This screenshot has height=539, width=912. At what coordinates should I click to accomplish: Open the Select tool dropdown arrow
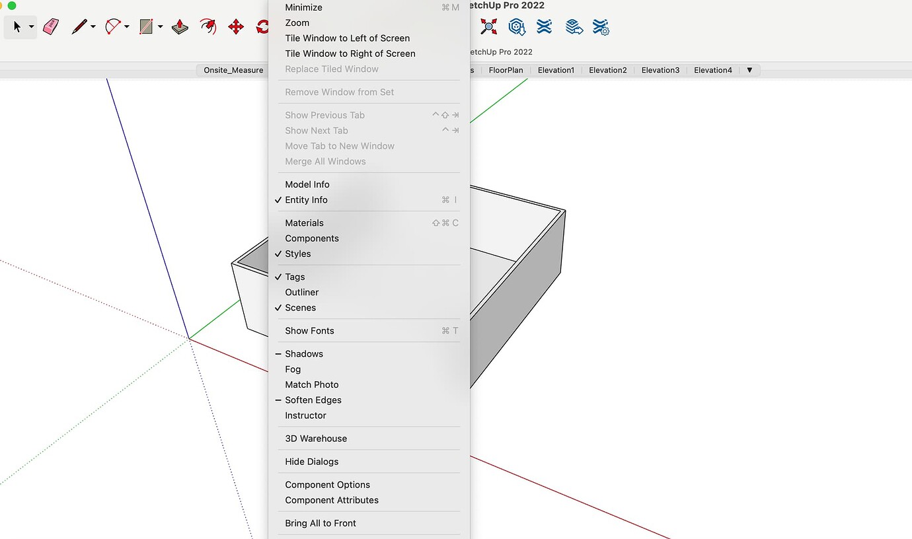click(32, 27)
